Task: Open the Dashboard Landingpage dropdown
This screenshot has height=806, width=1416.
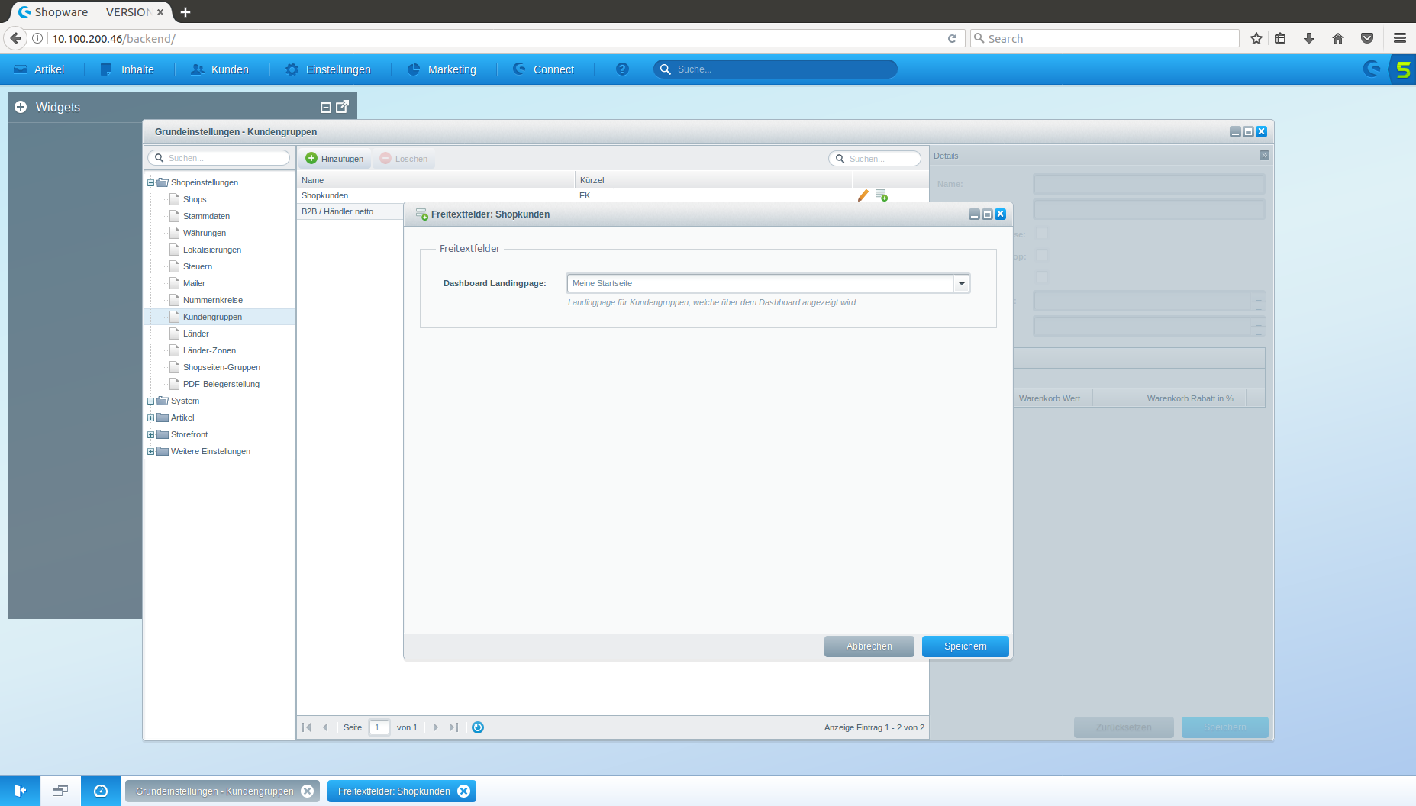Action: tap(961, 283)
